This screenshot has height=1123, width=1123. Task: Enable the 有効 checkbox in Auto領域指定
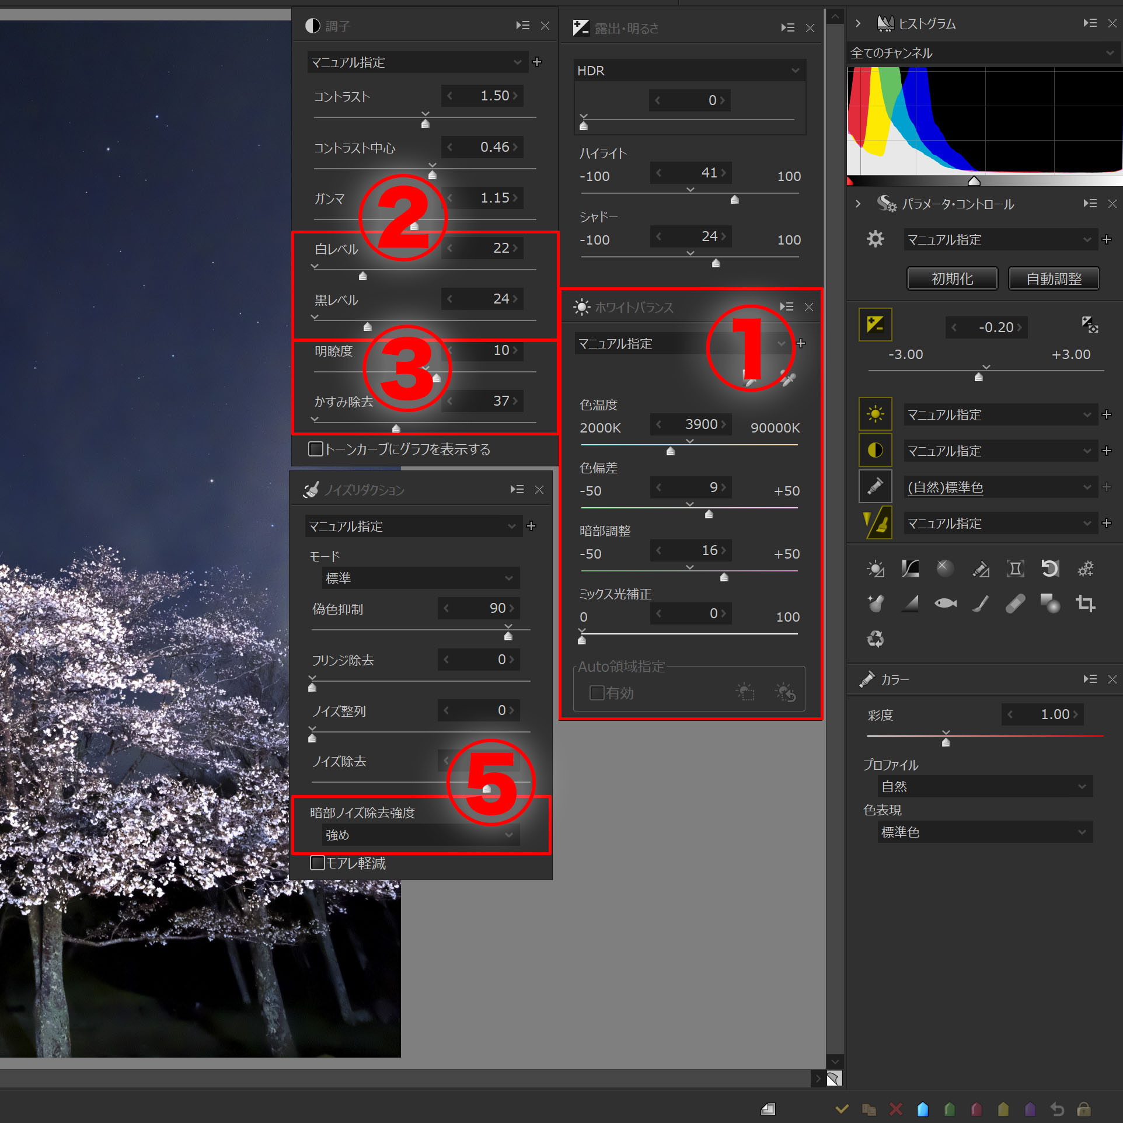tap(597, 693)
